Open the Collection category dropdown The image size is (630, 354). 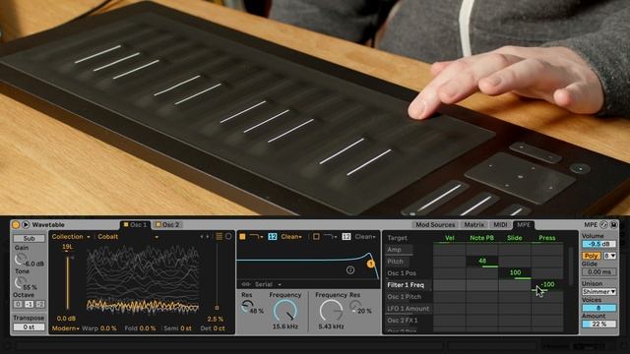[71, 237]
